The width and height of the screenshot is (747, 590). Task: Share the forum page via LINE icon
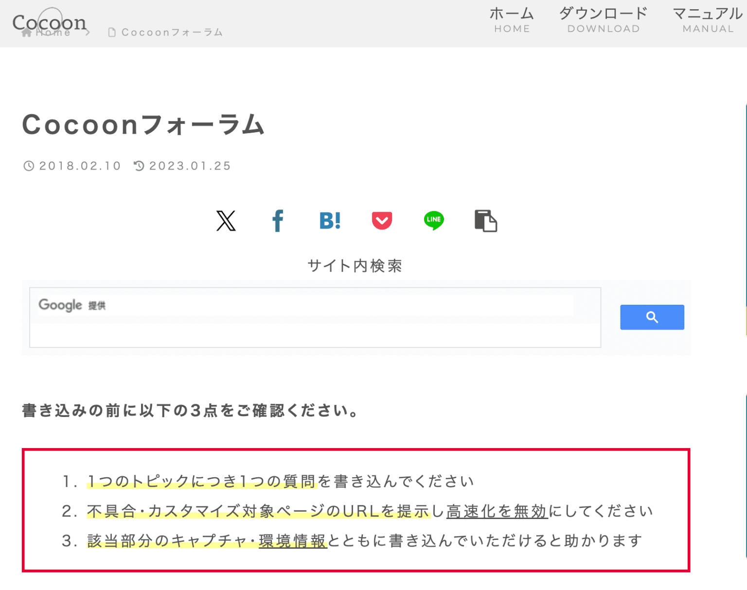[x=433, y=221]
